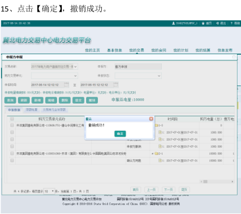Close the 提示 popup with the red X

[x=151, y=119]
